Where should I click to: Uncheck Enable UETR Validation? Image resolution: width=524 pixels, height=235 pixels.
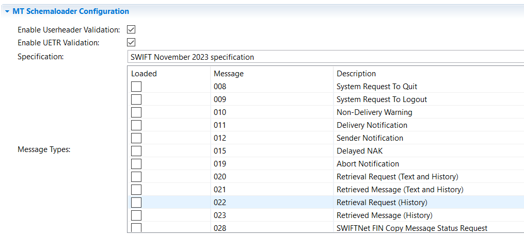coord(131,42)
